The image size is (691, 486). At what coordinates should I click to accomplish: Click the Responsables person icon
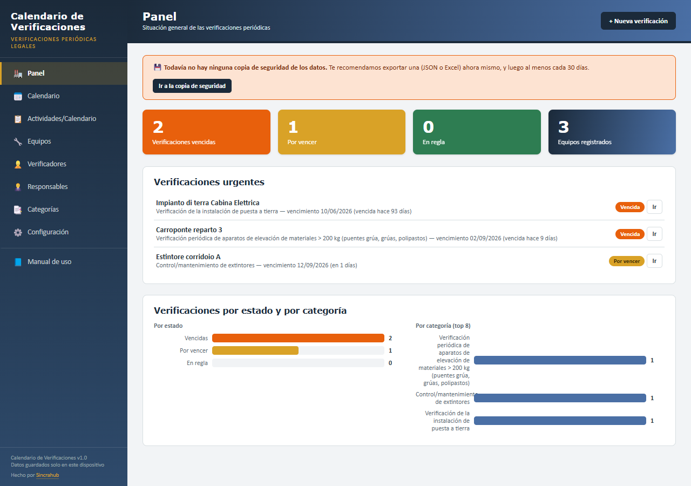[x=18, y=187]
